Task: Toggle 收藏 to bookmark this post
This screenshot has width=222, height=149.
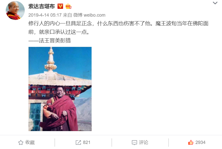Action: [x=26, y=143]
